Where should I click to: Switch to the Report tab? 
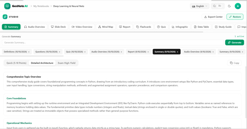[125, 27]
